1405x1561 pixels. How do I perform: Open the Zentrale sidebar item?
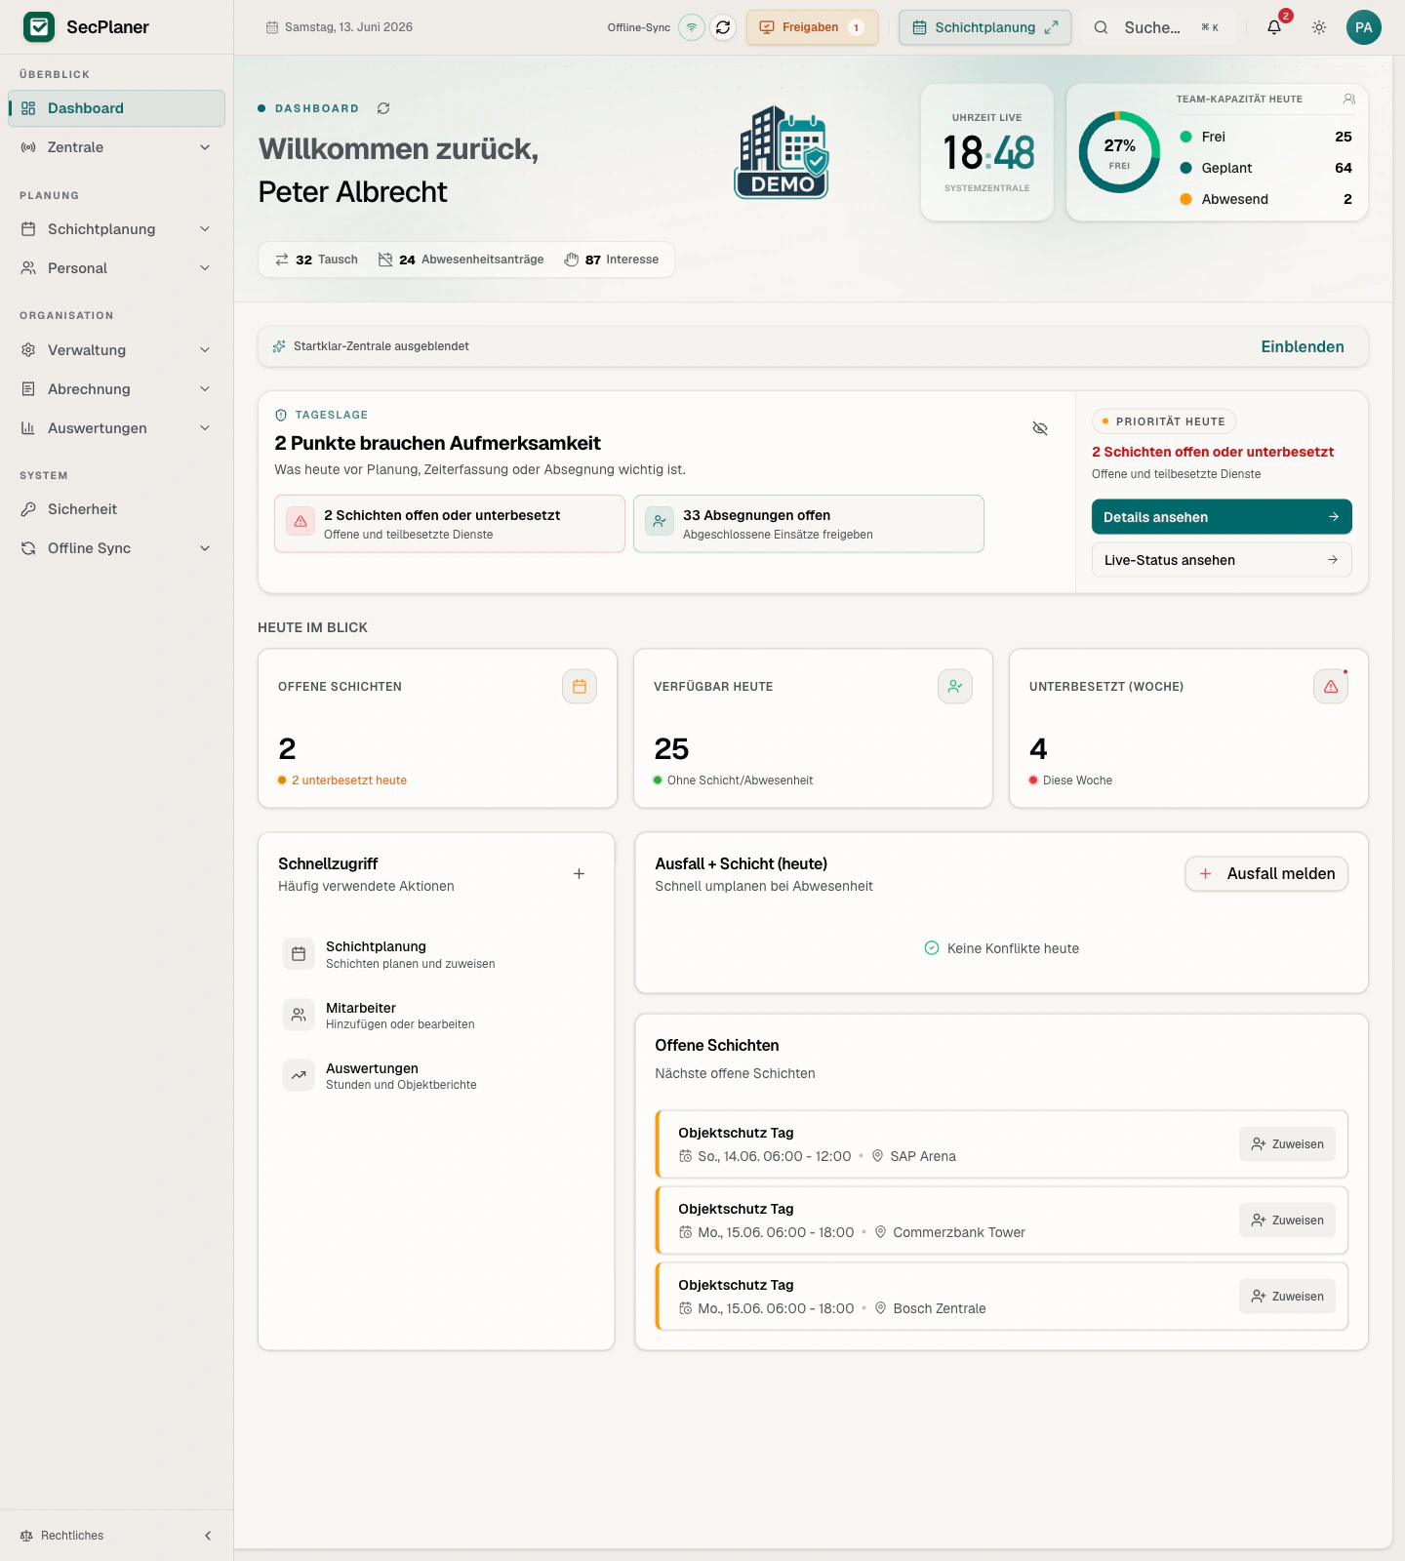click(117, 147)
